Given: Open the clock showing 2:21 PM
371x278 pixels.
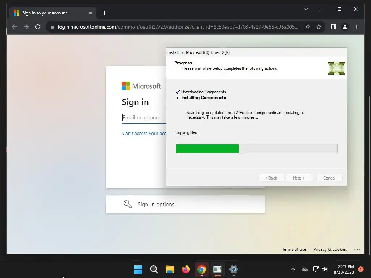Looking at the screenshot, I should pyautogui.click(x=344, y=269).
